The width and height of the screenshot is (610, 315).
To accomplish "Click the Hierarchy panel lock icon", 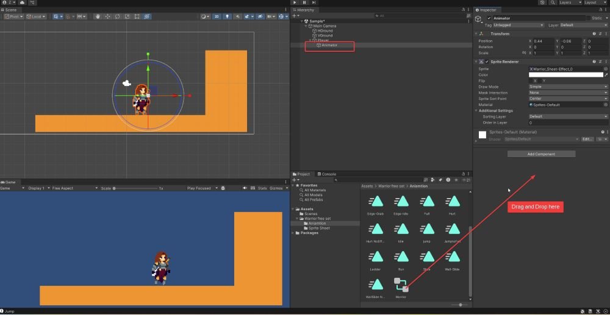I will tap(463, 10).
